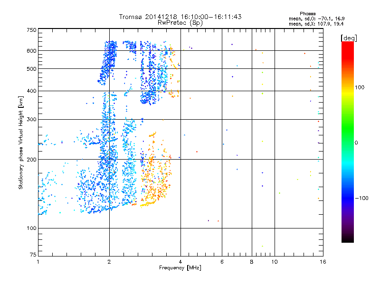Click y-axis tick label '200'
380x285 pixels.
coord(31,160)
